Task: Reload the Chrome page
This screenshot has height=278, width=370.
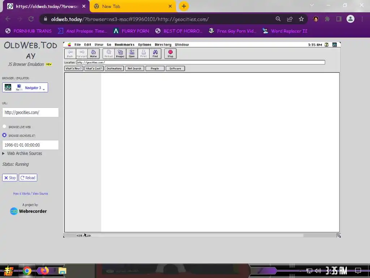Action: pyautogui.click(x=31, y=19)
